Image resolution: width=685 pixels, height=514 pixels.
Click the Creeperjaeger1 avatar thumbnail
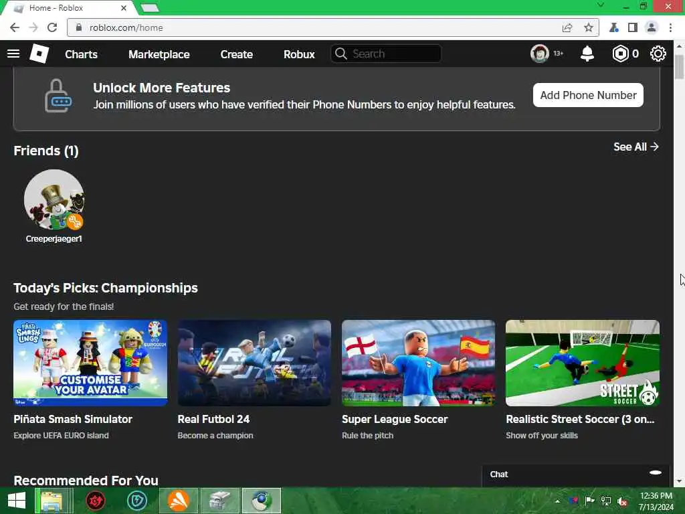[x=54, y=199]
